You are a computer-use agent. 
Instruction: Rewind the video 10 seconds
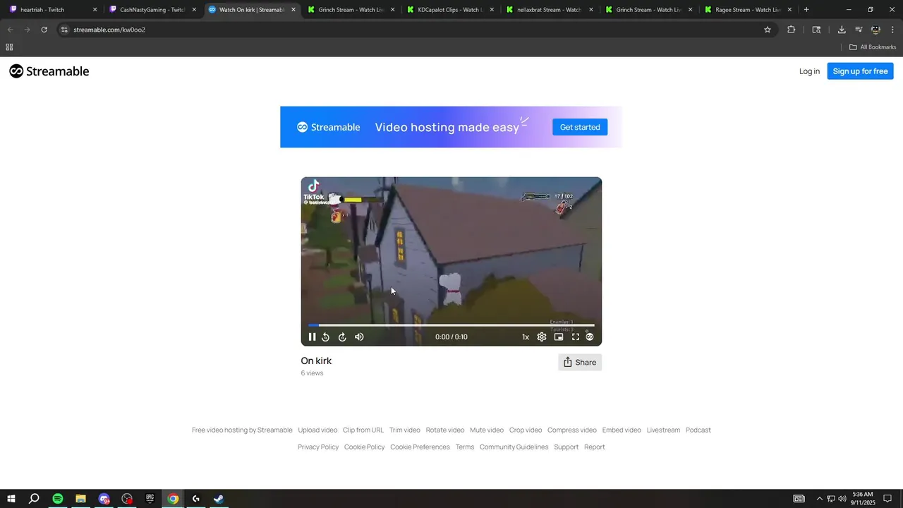[x=325, y=337]
